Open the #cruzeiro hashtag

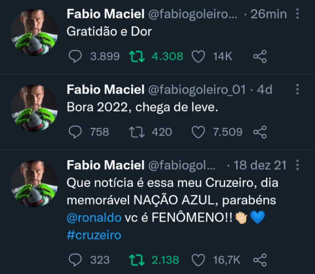(x=94, y=235)
